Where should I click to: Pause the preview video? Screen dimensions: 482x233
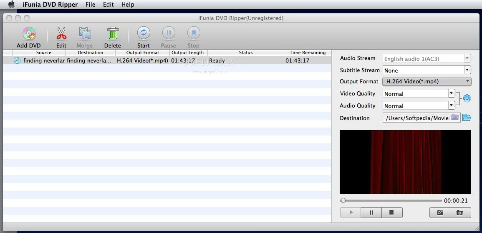(x=371, y=213)
